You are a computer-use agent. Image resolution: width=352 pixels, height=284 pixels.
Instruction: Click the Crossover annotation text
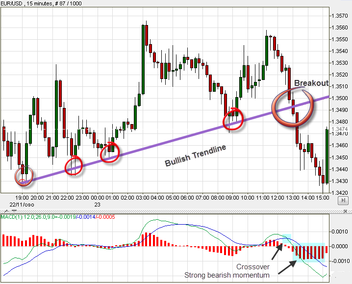click(x=253, y=267)
